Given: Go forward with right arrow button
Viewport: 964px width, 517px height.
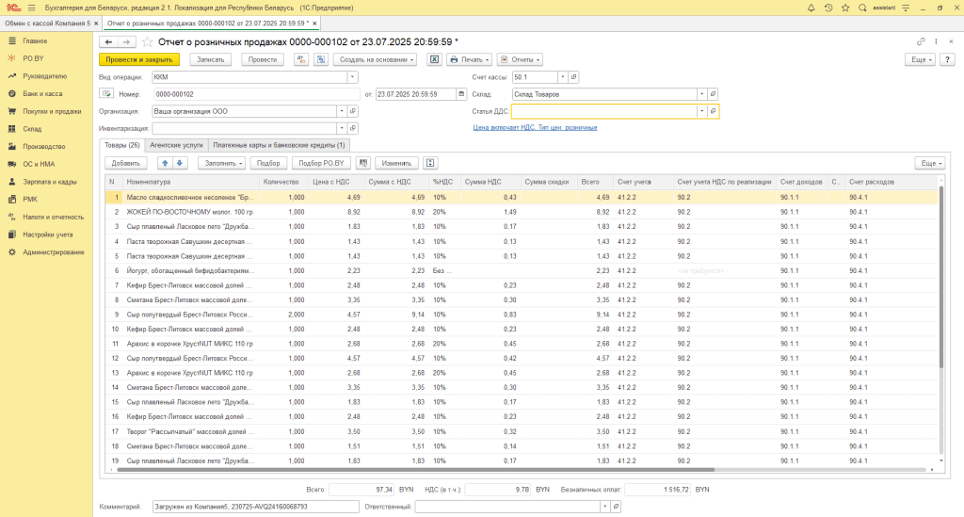Looking at the screenshot, I should click(126, 41).
